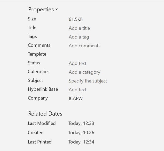Click the Add a tag field
Viewport: 164px width, 151px height.
coord(79,37)
